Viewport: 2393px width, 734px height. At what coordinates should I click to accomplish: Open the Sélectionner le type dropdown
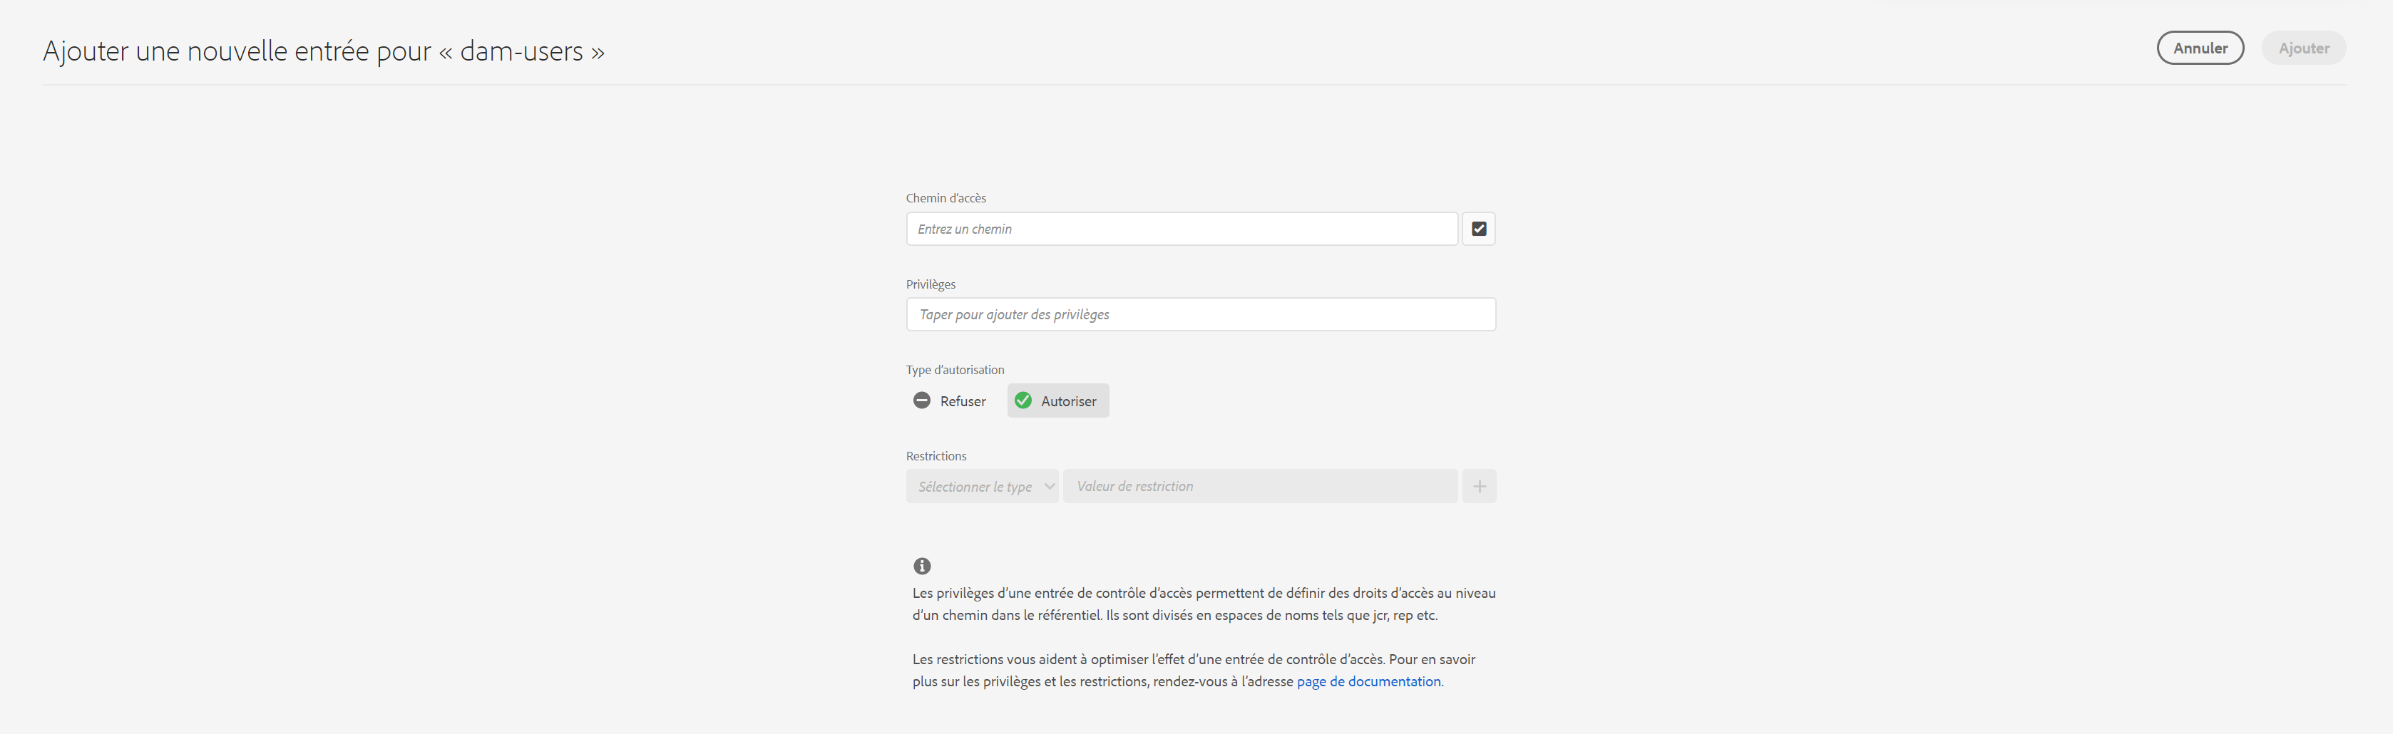[975, 487]
